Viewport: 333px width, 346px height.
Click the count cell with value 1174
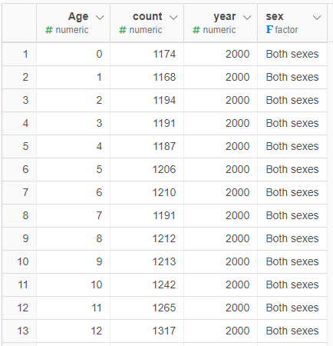(147, 54)
